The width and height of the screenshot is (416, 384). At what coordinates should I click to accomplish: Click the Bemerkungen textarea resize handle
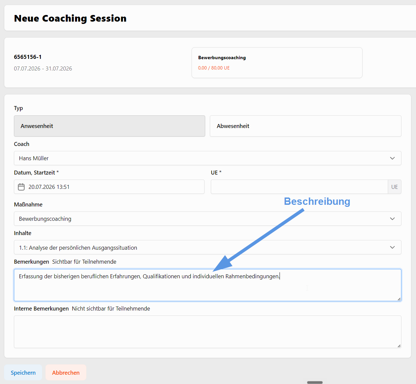[x=399, y=299]
